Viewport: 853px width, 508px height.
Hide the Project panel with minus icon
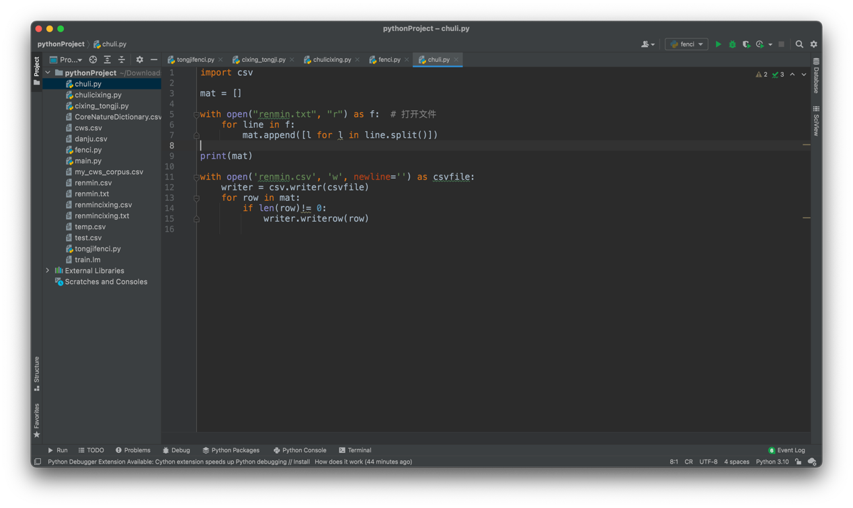[154, 60]
